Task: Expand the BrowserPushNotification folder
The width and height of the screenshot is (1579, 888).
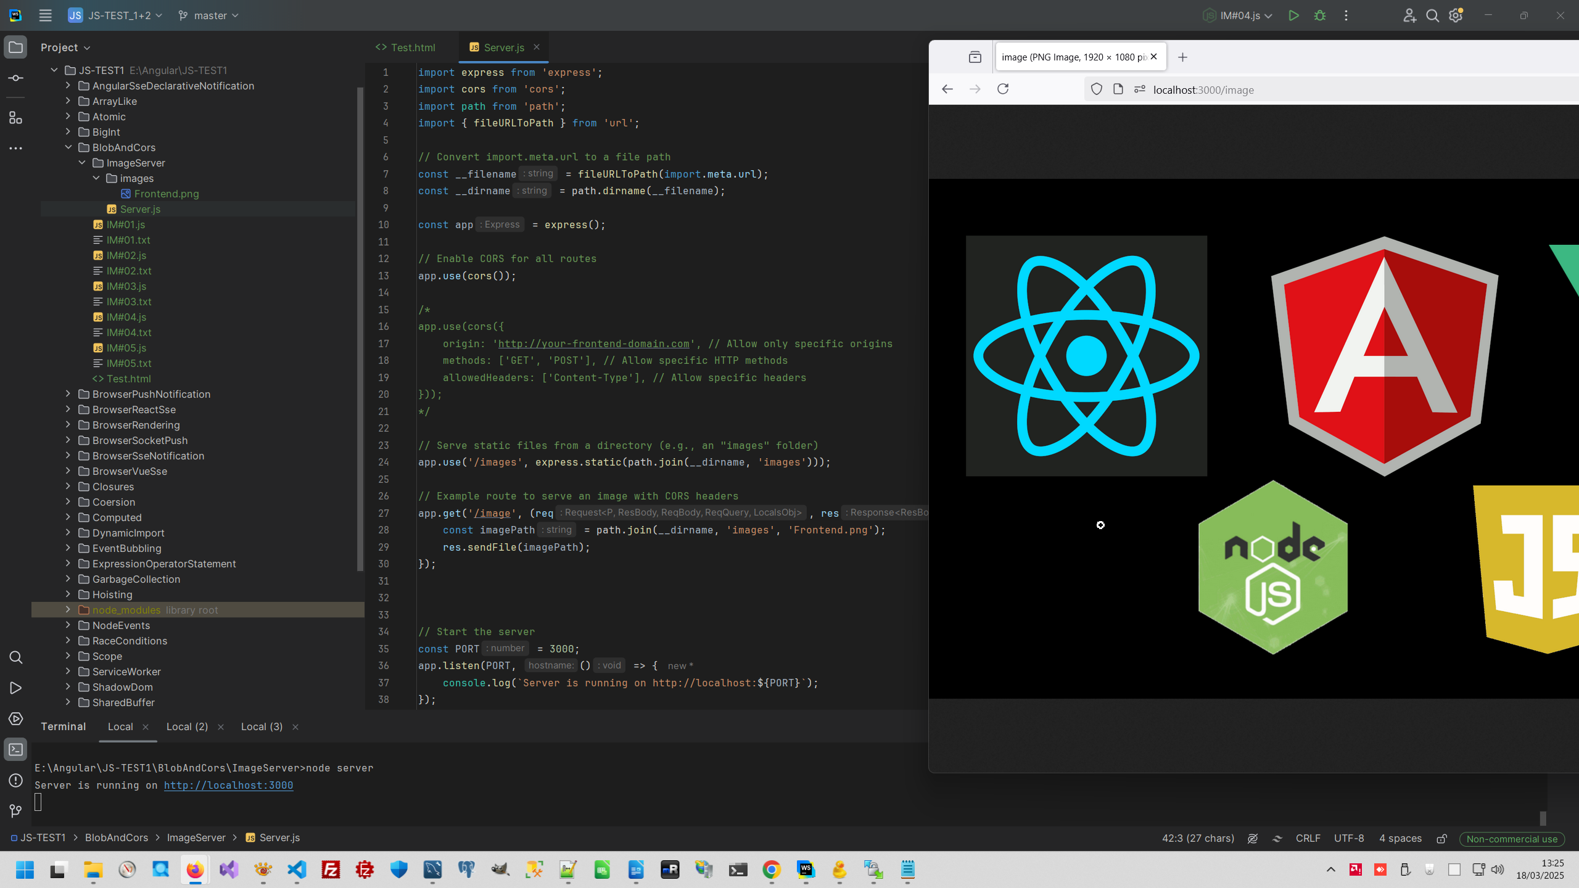Action: click(68, 394)
